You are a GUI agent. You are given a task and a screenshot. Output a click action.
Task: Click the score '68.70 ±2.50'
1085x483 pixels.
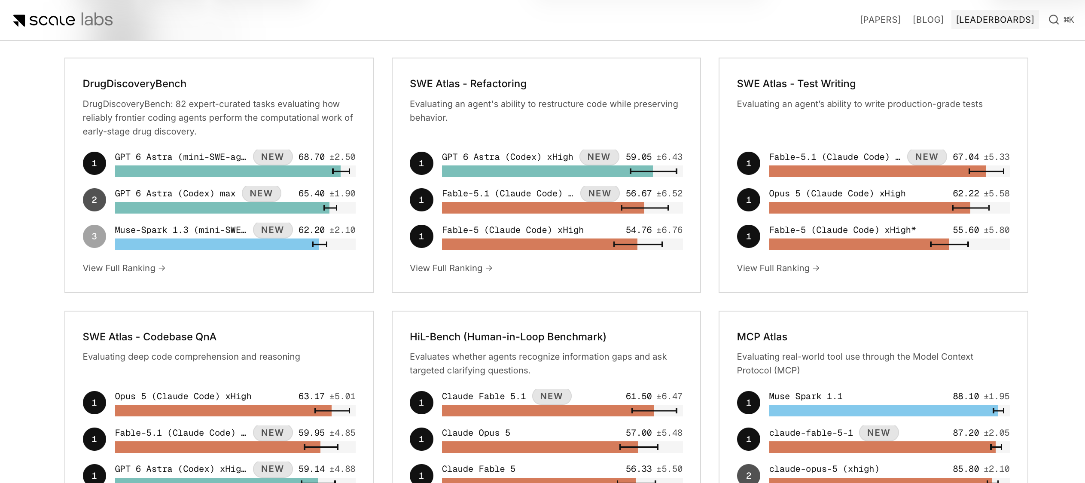tap(327, 157)
